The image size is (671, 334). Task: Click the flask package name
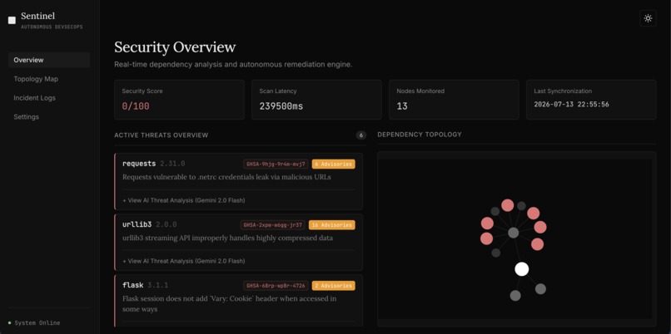tap(132, 285)
